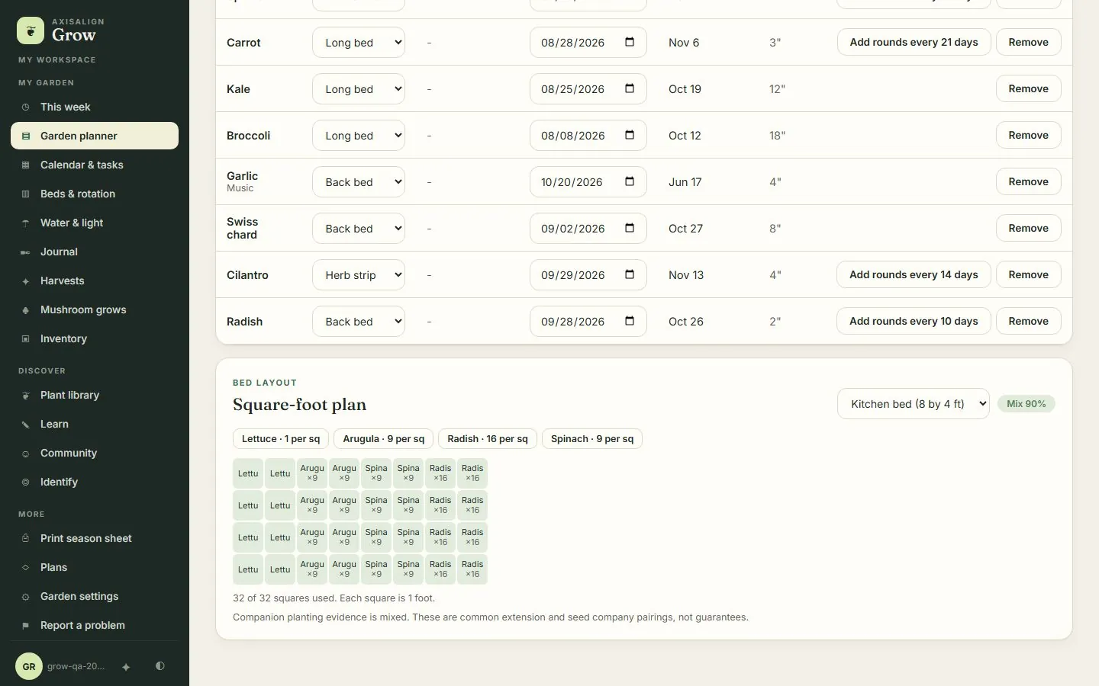Screen dimensions: 1099x686
Task: Click the Journal sidebar icon
Action: (25, 252)
